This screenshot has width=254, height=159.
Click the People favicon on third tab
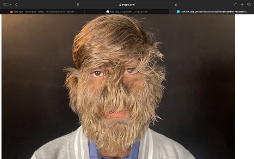[178, 12]
